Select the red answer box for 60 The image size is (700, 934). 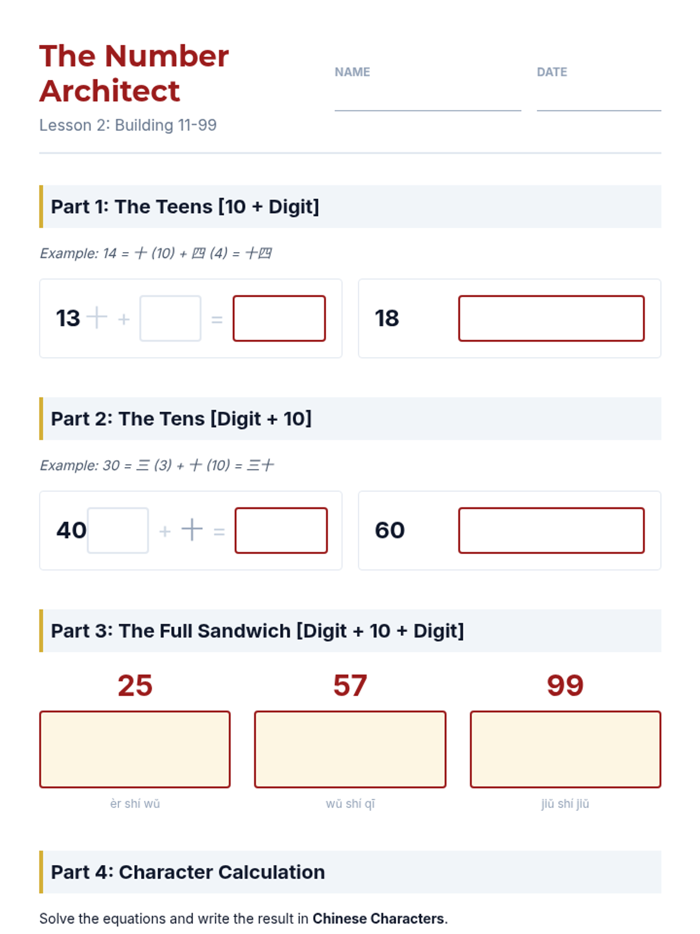tap(551, 530)
